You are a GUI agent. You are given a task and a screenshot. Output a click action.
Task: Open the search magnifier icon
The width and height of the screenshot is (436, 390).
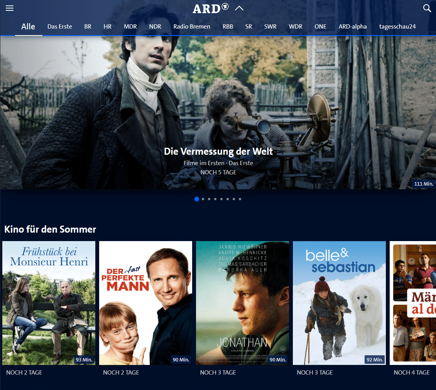pyautogui.click(x=427, y=8)
